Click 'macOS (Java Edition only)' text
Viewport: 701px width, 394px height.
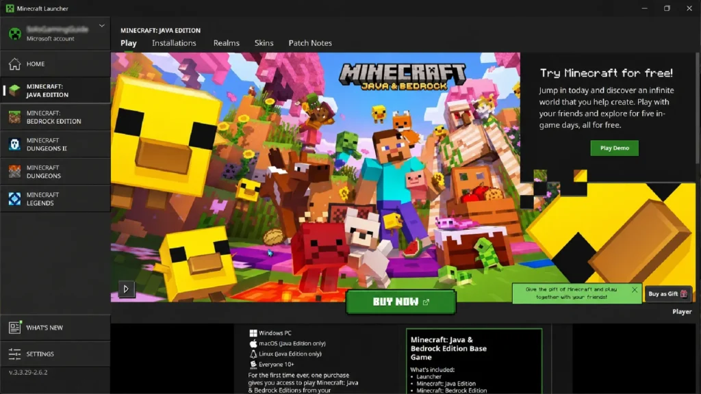click(292, 343)
